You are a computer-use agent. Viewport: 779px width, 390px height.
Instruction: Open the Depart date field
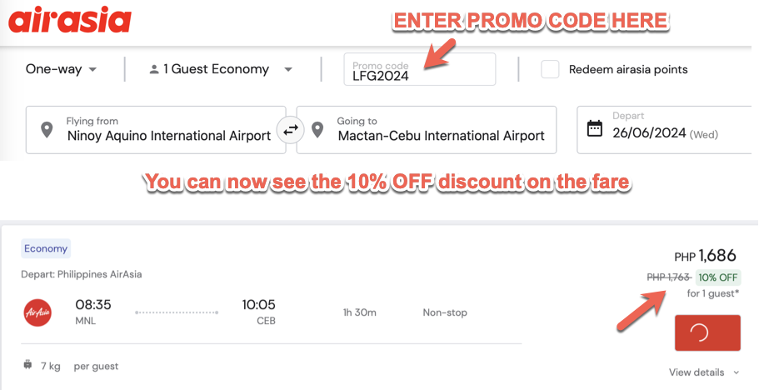(x=665, y=130)
